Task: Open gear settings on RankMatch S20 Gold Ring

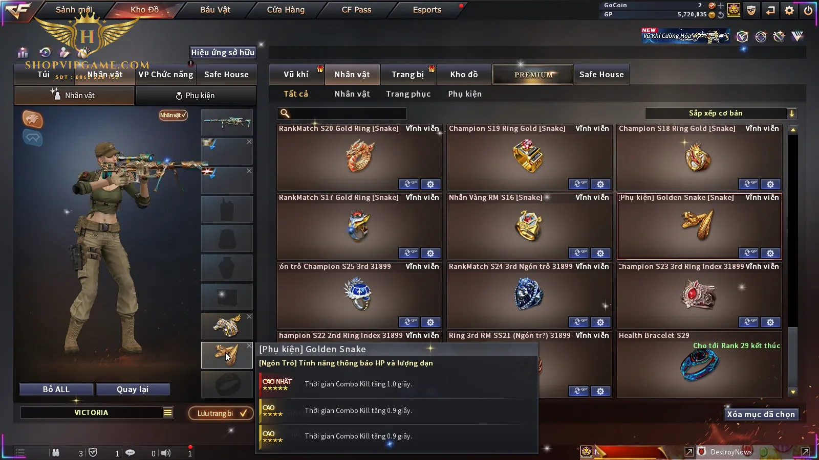Action: click(430, 184)
